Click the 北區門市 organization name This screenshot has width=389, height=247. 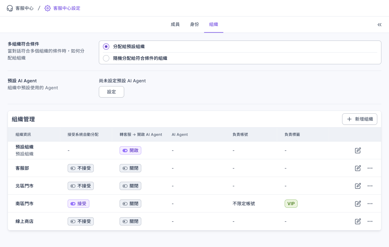[24, 186]
